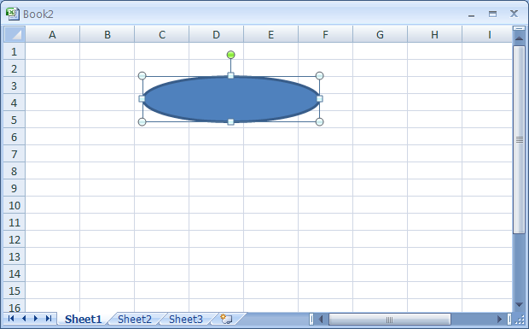This screenshot has height=329, width=529.
Task: Select row 2 header
Action: tap(15, 68)
